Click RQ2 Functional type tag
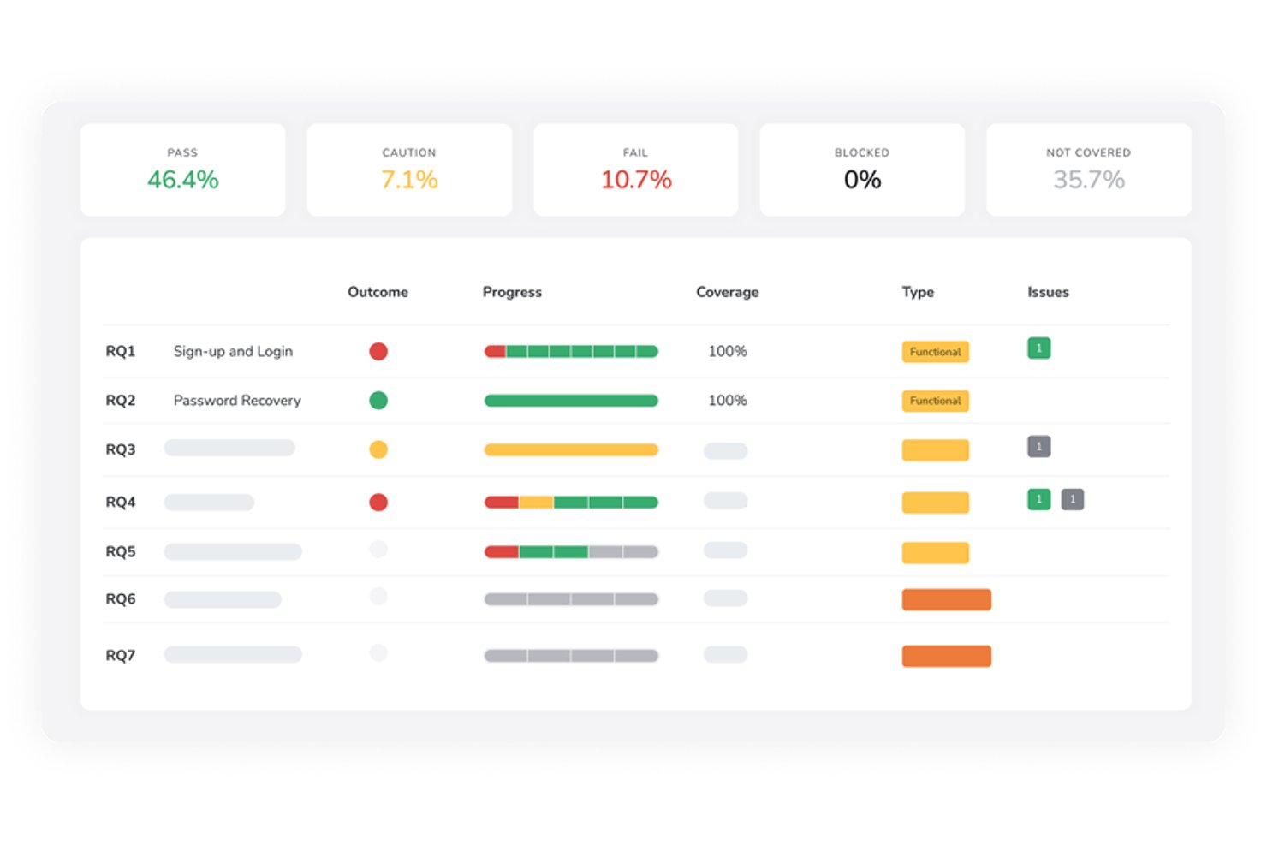 935,401
